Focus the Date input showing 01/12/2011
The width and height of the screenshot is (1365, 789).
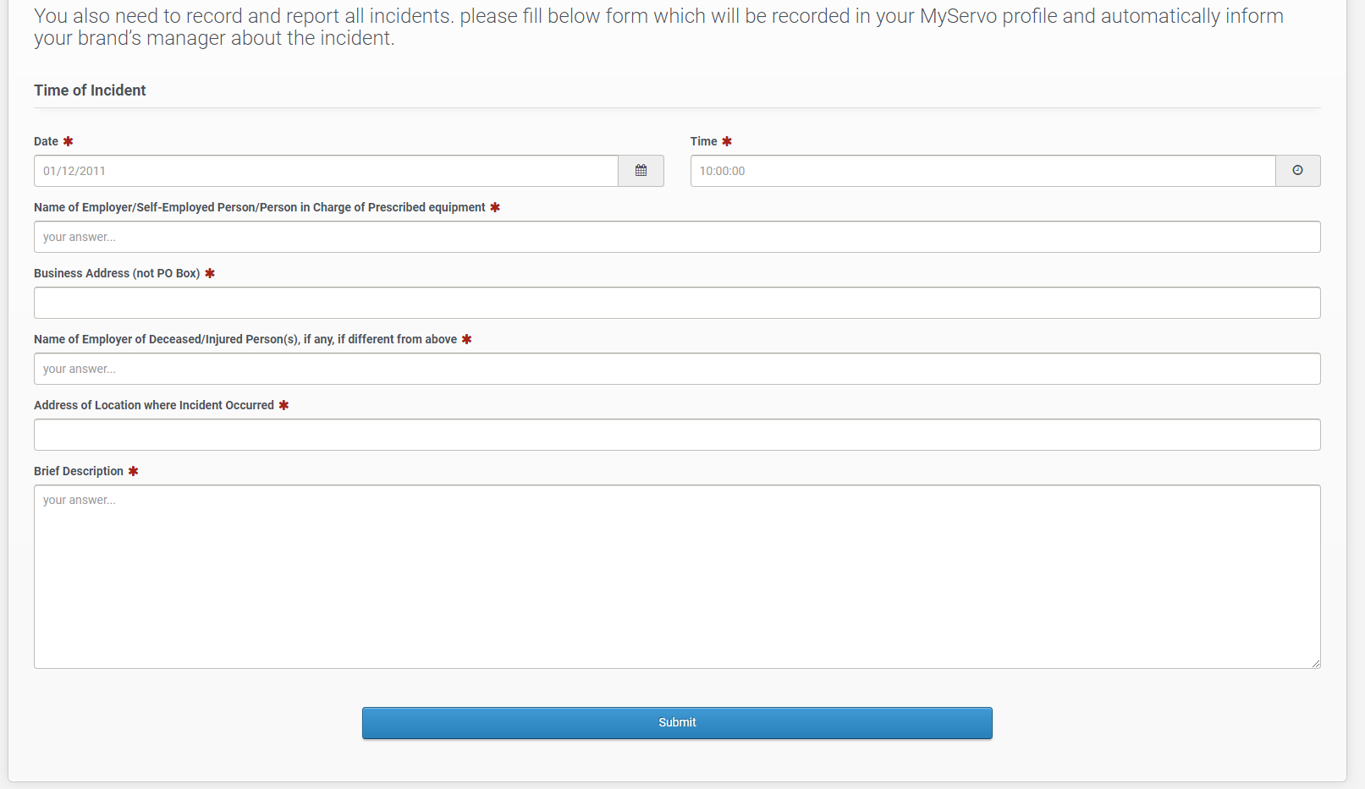pos(326,171)
